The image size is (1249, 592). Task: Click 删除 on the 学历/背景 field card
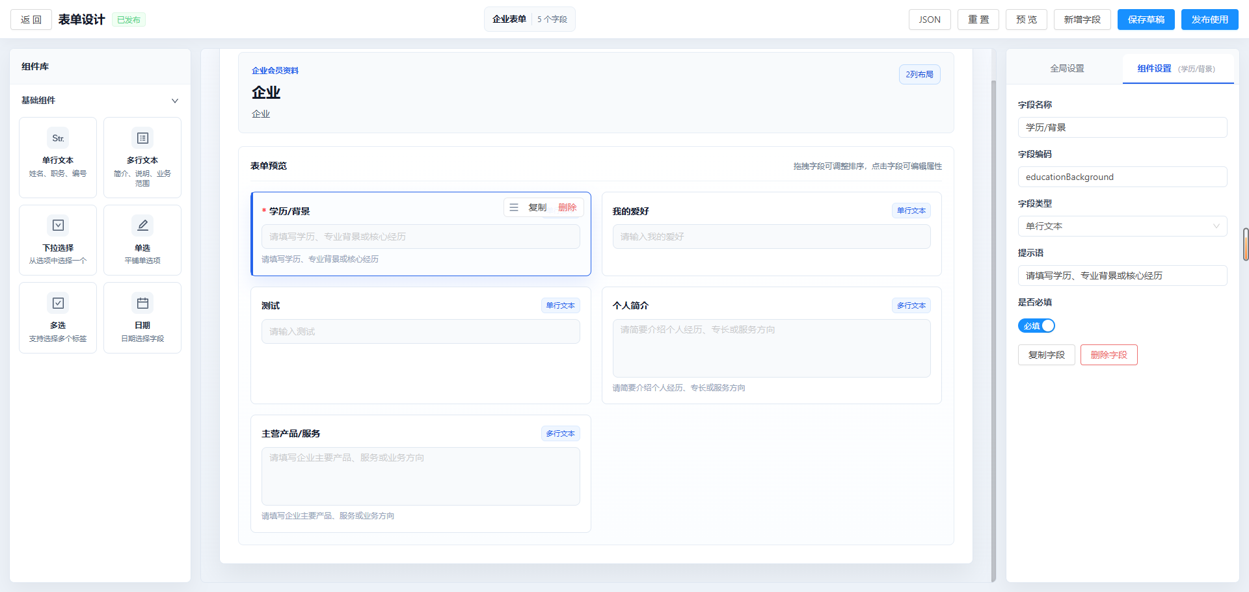[567, 207]
